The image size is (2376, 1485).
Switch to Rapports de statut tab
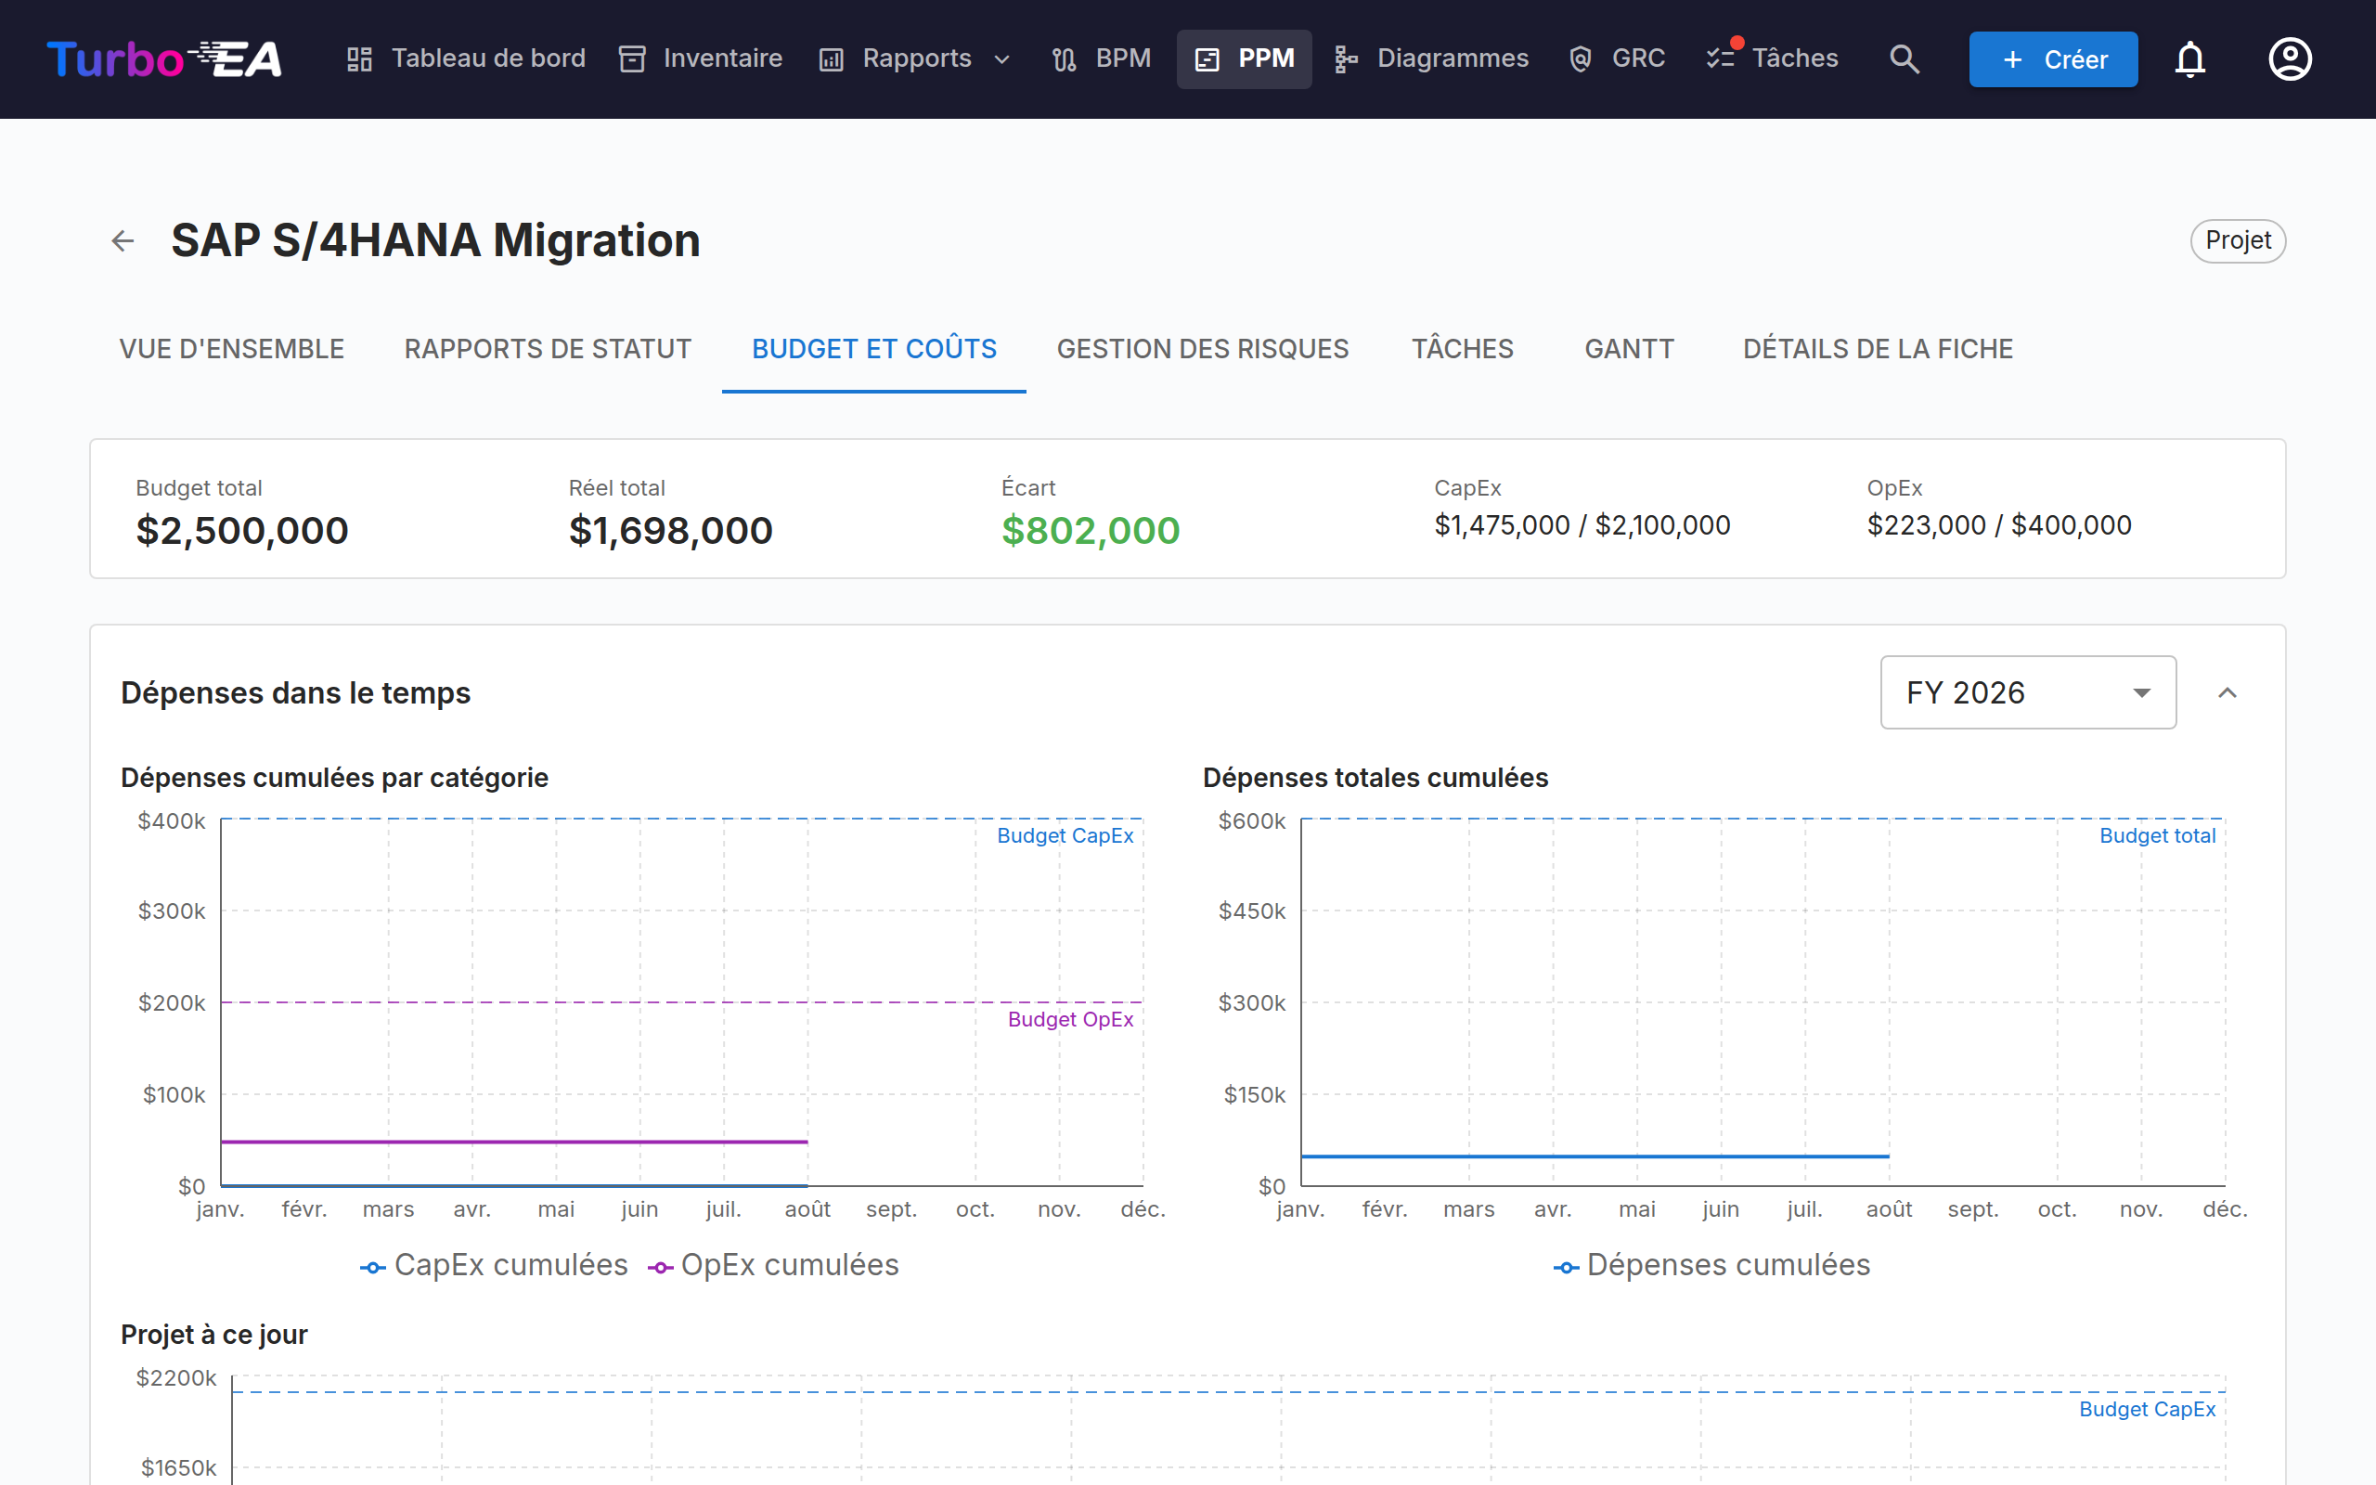(548, 349)
